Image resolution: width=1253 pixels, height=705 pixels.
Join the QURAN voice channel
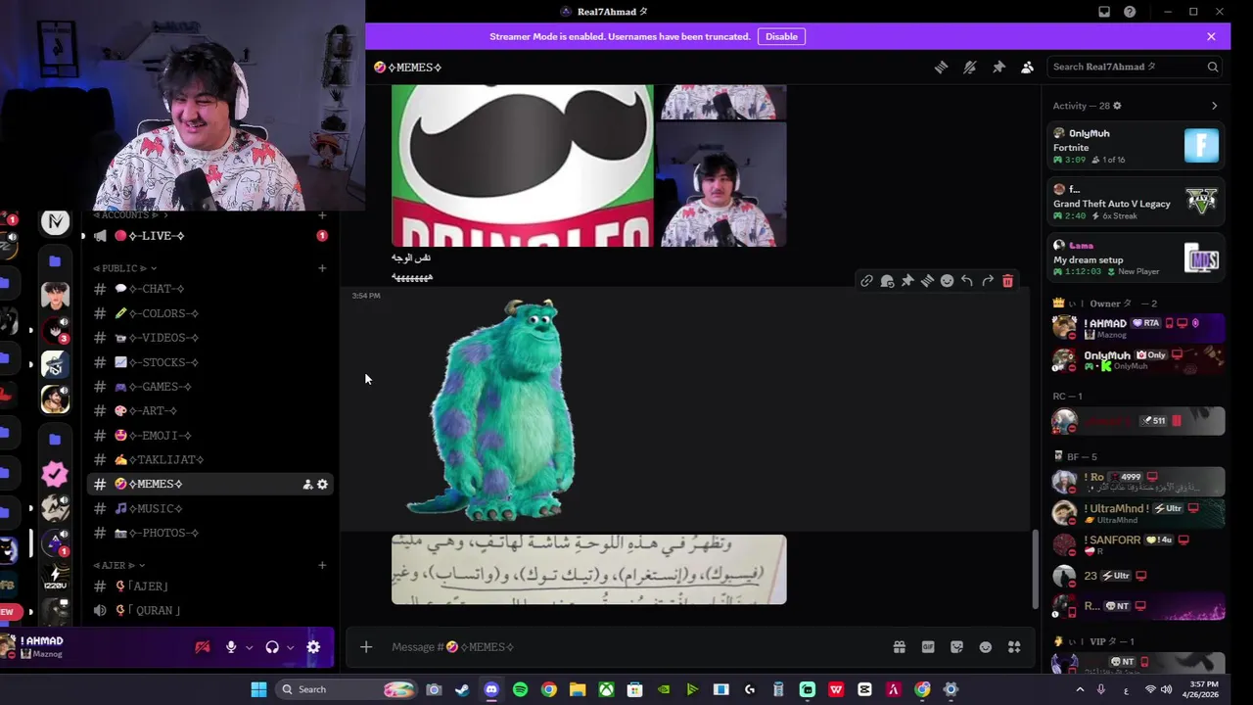210,610
